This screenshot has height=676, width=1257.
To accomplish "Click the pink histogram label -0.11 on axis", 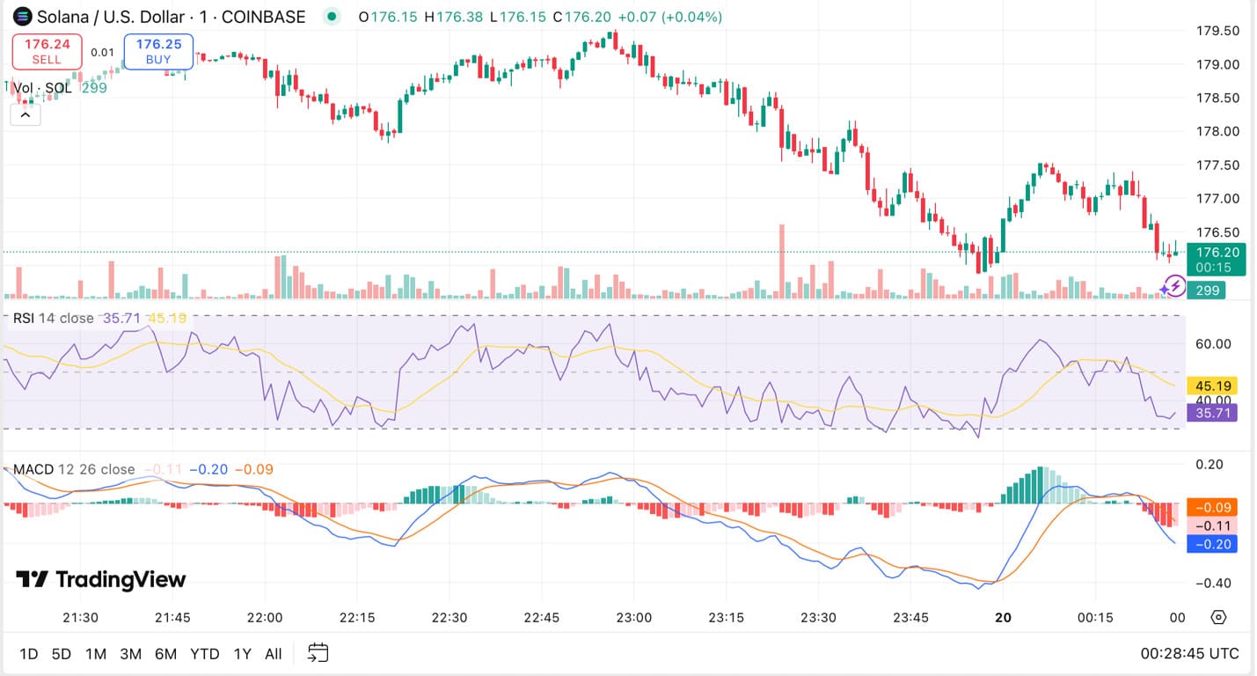I will point(1212,525).
